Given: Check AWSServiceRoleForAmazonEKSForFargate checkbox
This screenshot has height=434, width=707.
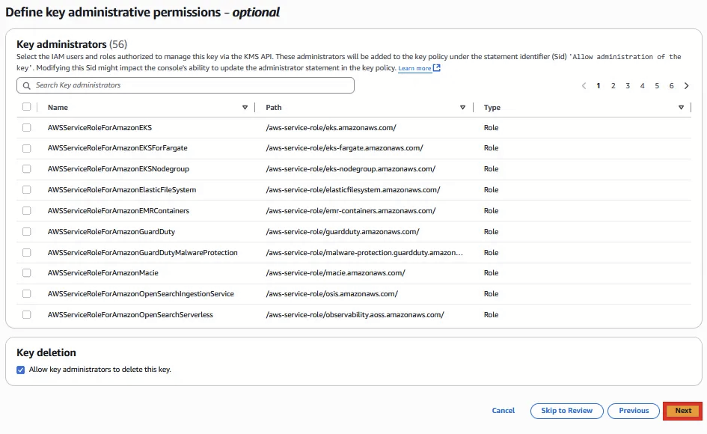Looking at the screenshot, I should pos(27,148).
